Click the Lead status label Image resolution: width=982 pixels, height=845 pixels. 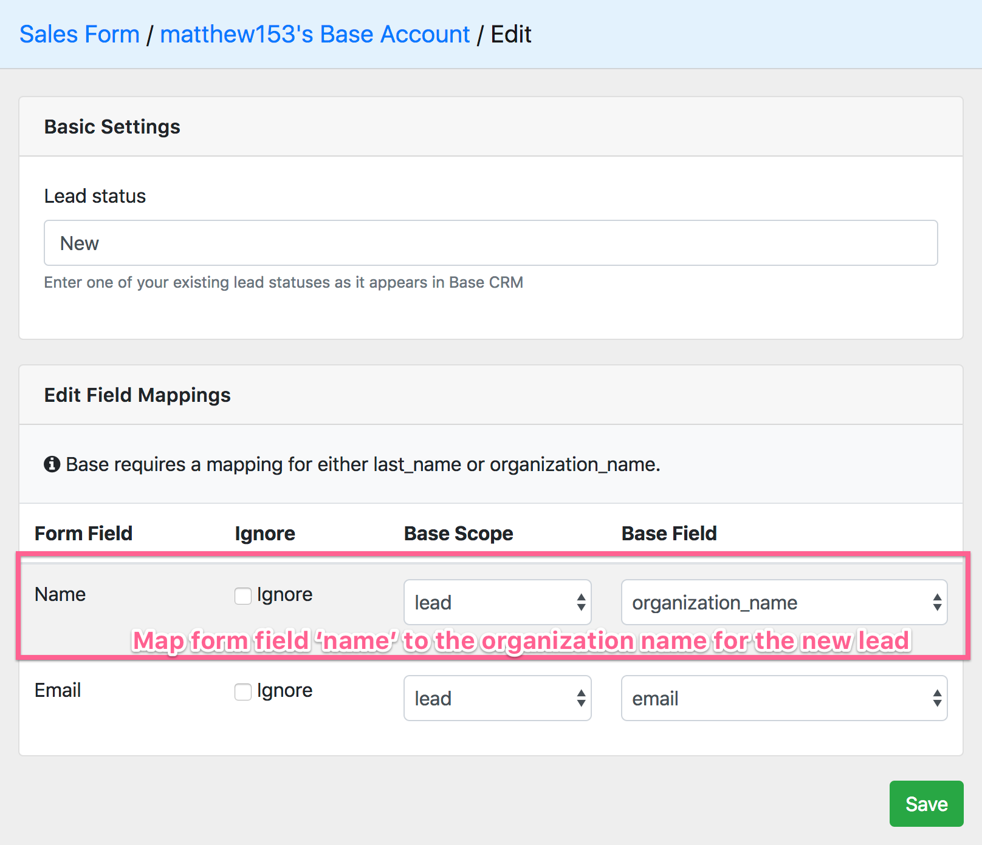[x=95, y=196]
